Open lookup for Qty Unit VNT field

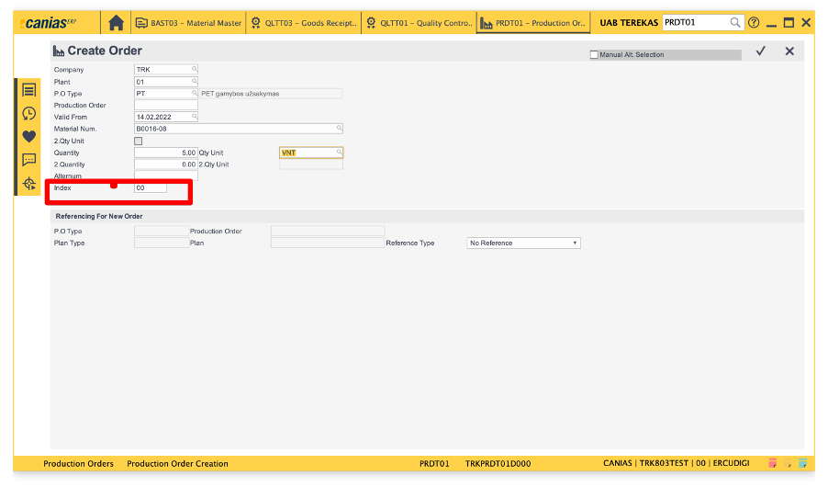(338, 153)
